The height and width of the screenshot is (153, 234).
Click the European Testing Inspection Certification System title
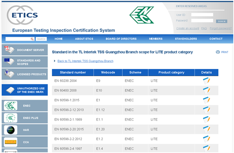[x=64, y=31]
